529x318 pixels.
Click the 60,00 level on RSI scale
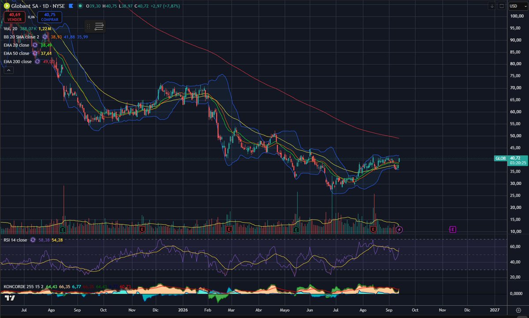click(515, 247)
